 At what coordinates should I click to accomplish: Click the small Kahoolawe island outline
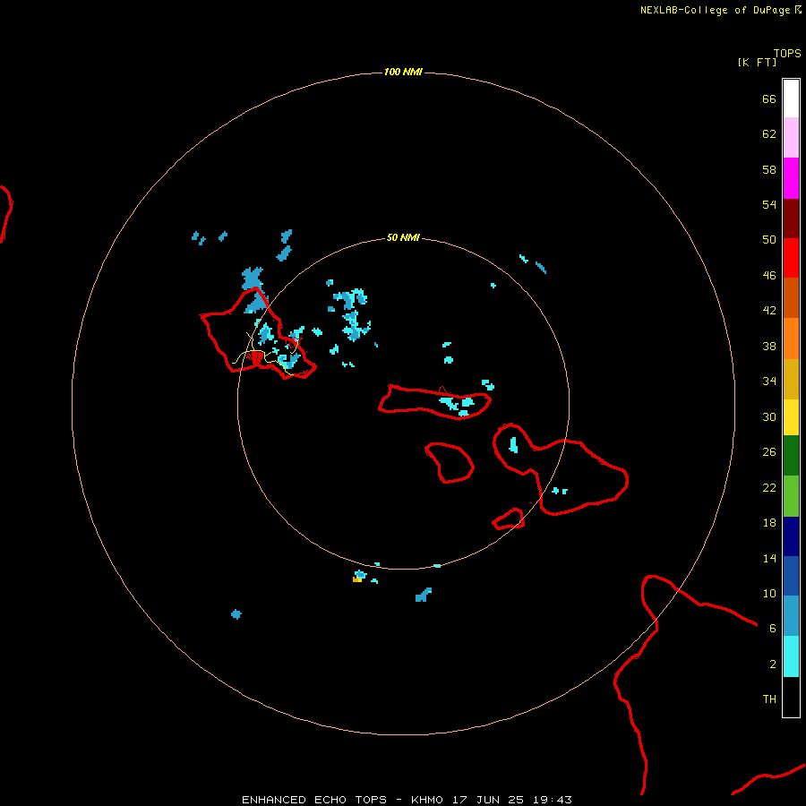point(509,519)
